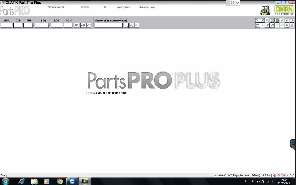The image size is (296, 185).
Task: Select the pencil edit icon
Action: point(282,21)
